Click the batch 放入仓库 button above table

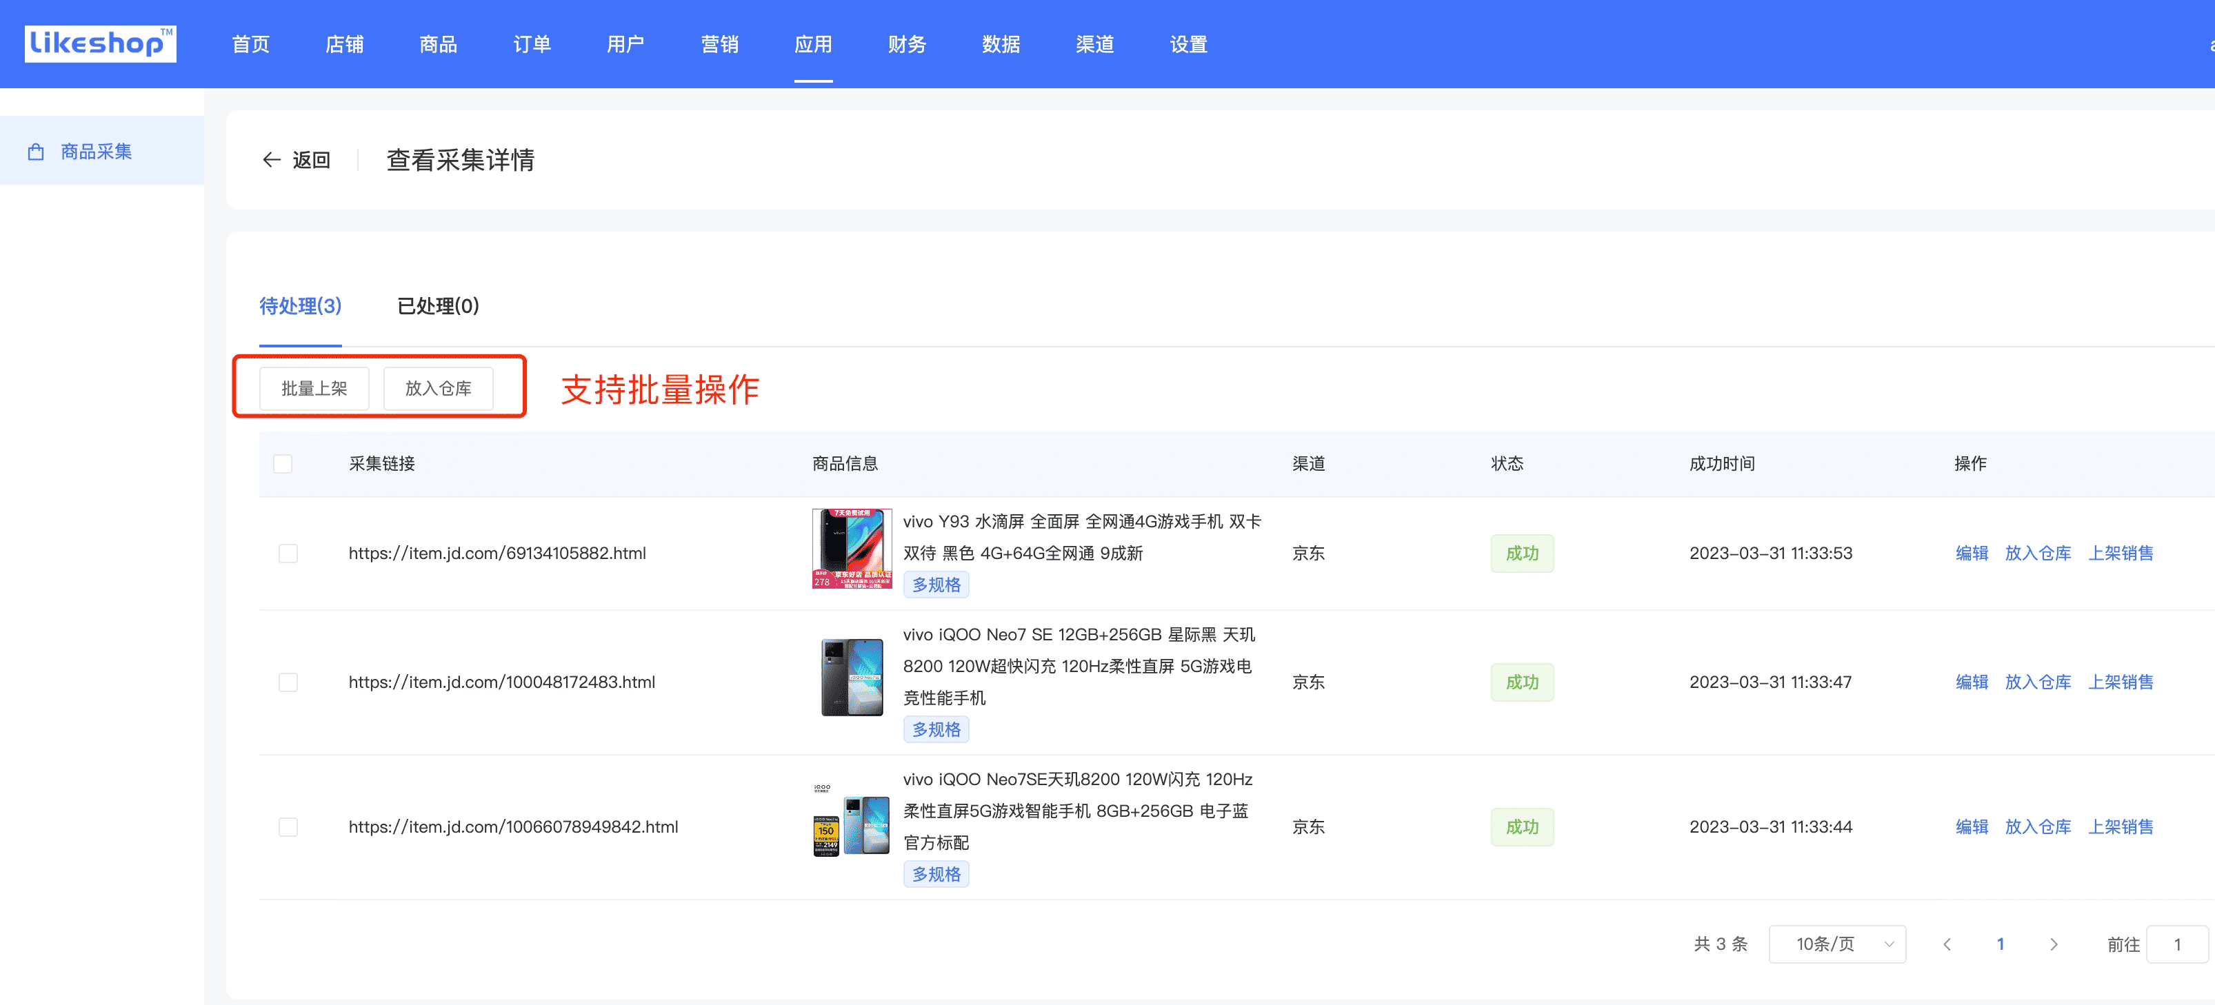(x=439, y=389)
